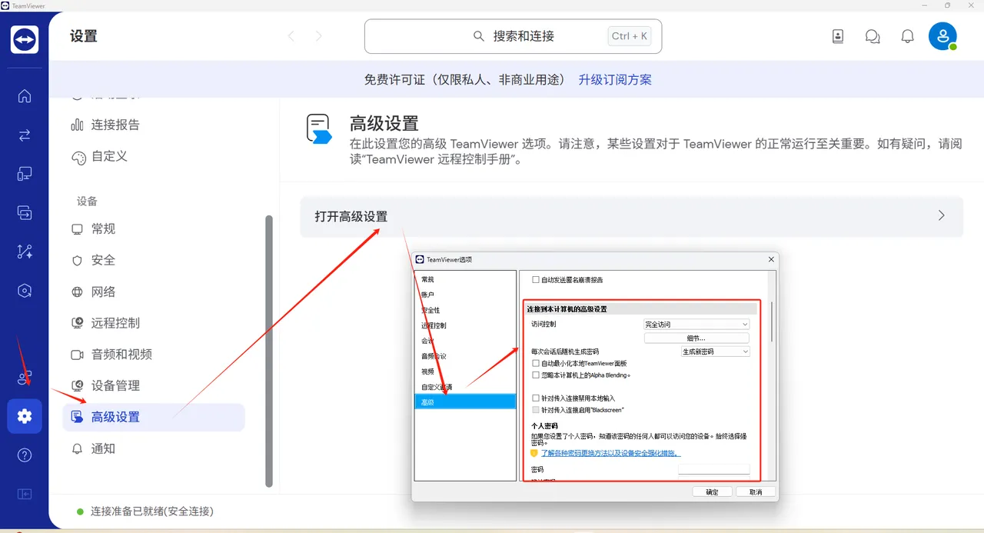The image size is (984, 533).
Task: Click the 升级订阅方案 link
Action: [615, 79]
